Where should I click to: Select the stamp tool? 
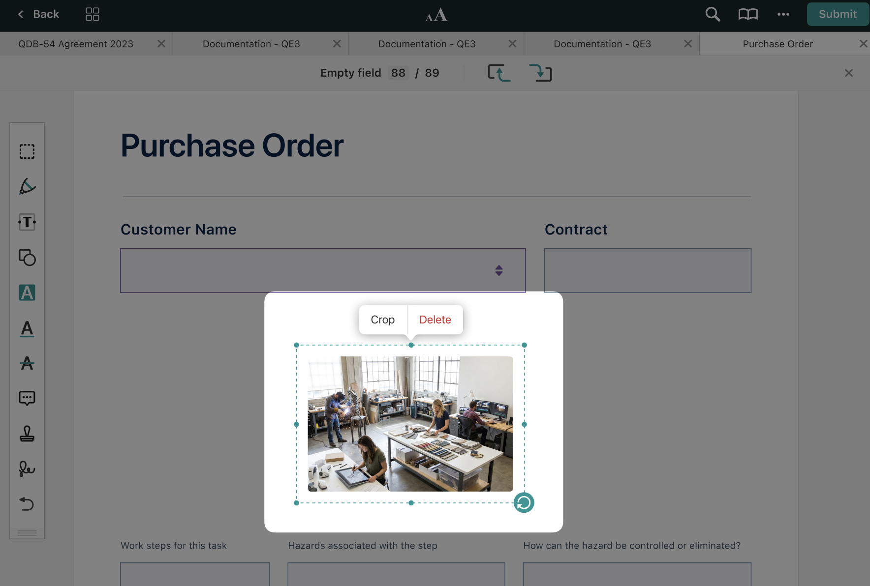point(27,434)
